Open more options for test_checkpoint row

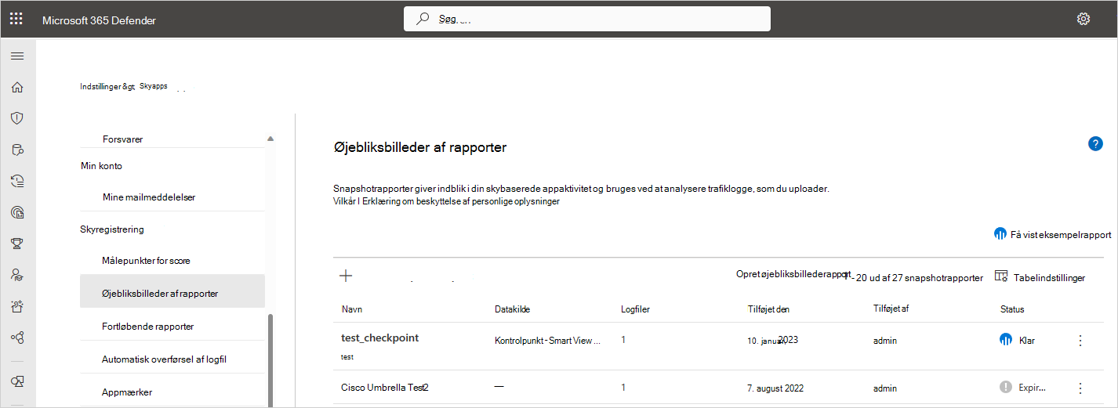click(1080, 341)
